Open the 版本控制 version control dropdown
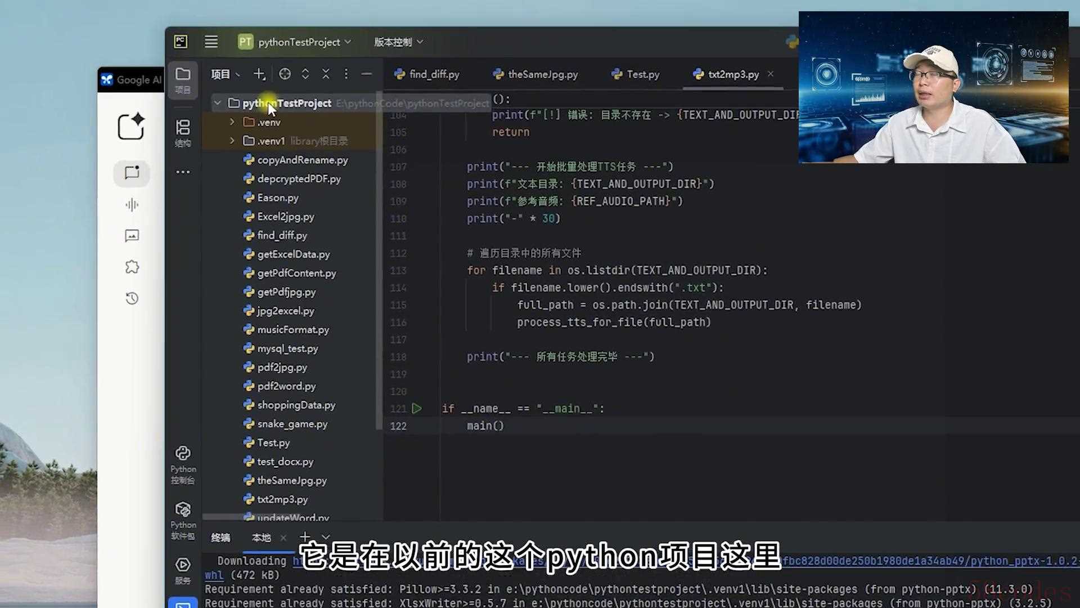The width and height of the screenshot is (1080, 608). coord(398,42)
